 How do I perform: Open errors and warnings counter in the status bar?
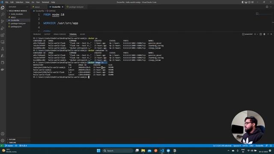click(23, 145)
